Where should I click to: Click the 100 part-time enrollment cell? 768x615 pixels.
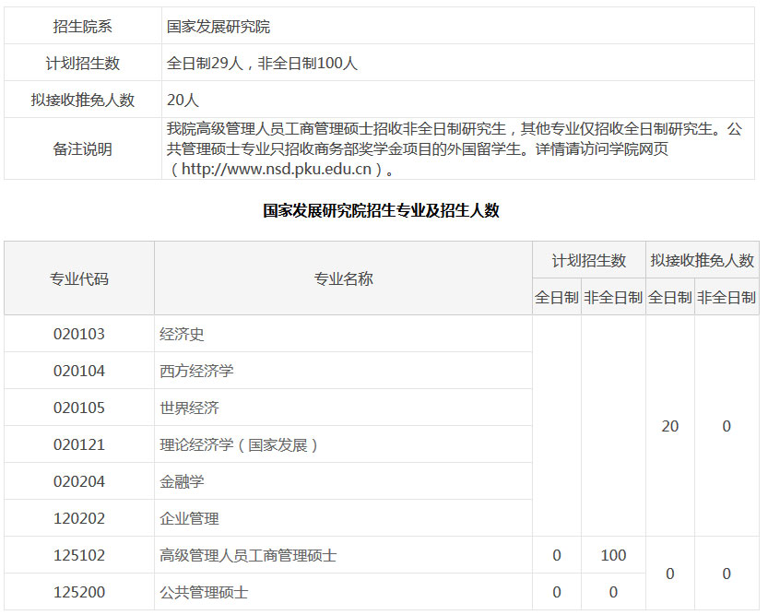tap(612, 555)
